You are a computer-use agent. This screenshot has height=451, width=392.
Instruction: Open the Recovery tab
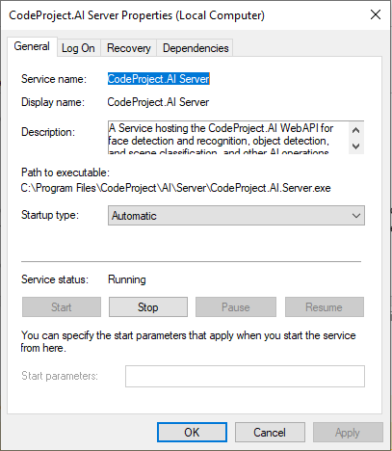pos(129,48)
